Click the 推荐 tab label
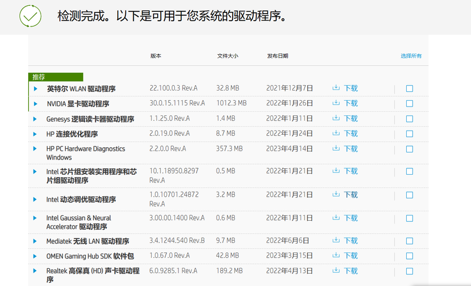The width and height of the screenshot is (471, 286). tap(39, 77)
